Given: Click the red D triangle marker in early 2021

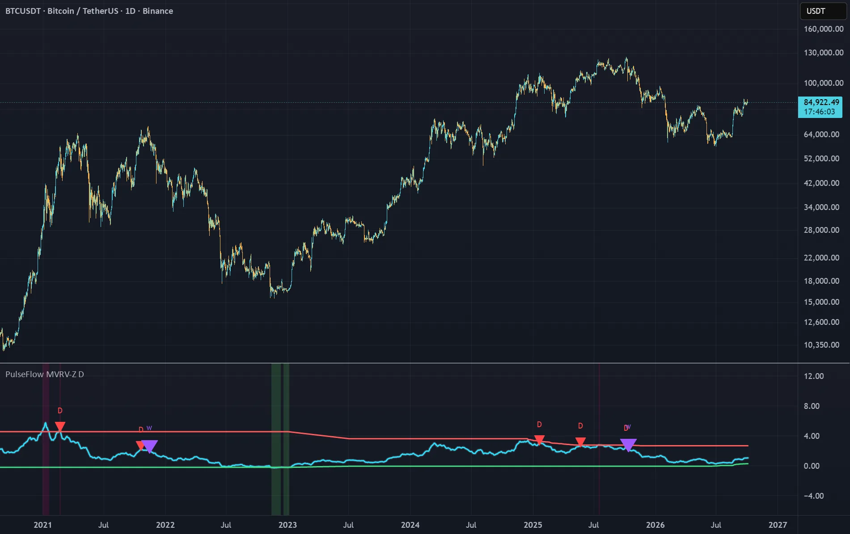Looking at the screenshot, I should (x=60, y=427).
